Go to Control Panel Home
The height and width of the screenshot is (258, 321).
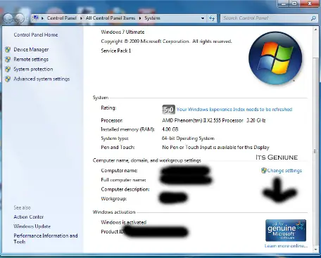36,34
